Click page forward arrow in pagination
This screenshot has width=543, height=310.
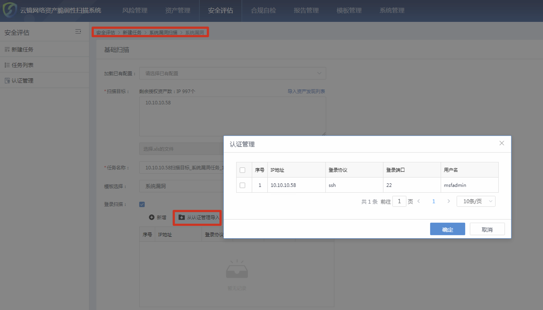(448, 201)
